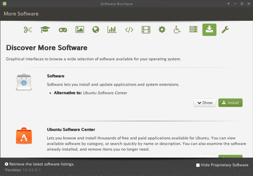Select the Internet globe category
Image resolution: width=253 pixels, height=176 pixels.
click(96, 30)
